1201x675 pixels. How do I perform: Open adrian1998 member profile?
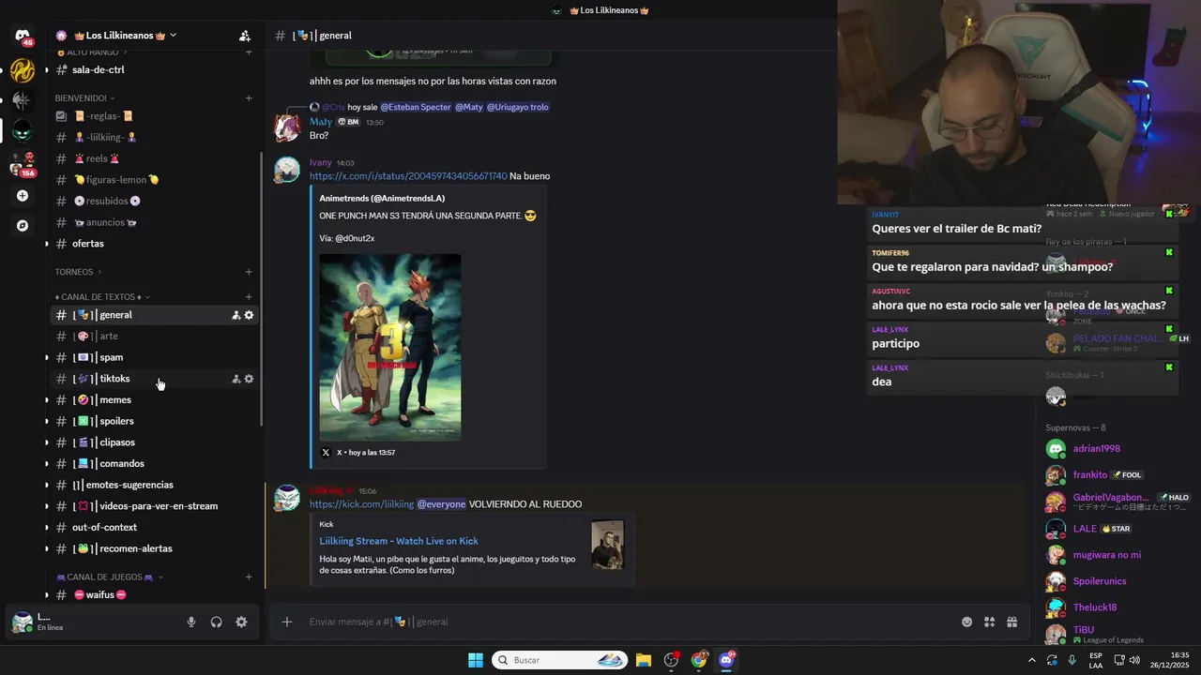[1116, 449]
